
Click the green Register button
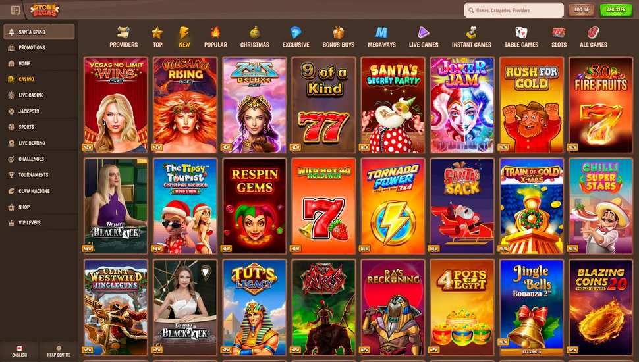click(x=616, y=10)
